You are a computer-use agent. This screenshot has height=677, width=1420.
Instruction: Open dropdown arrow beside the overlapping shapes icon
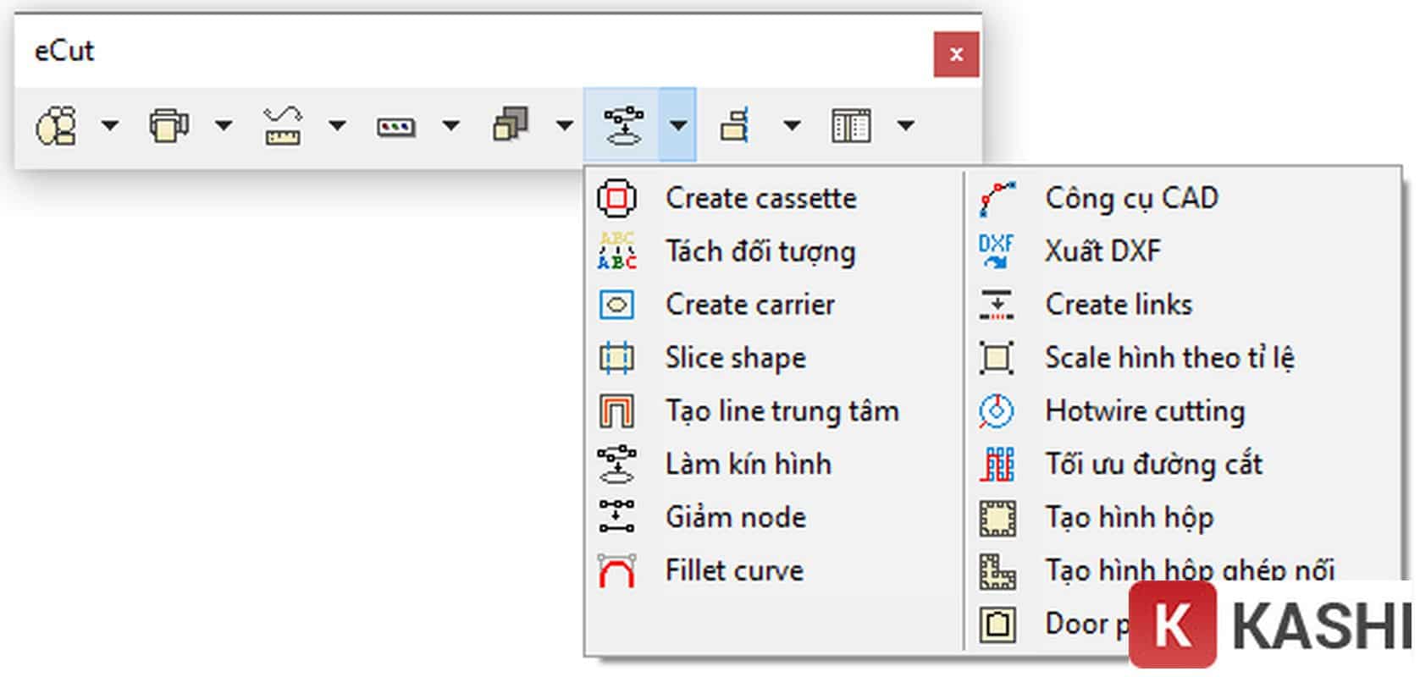point(110,126)
